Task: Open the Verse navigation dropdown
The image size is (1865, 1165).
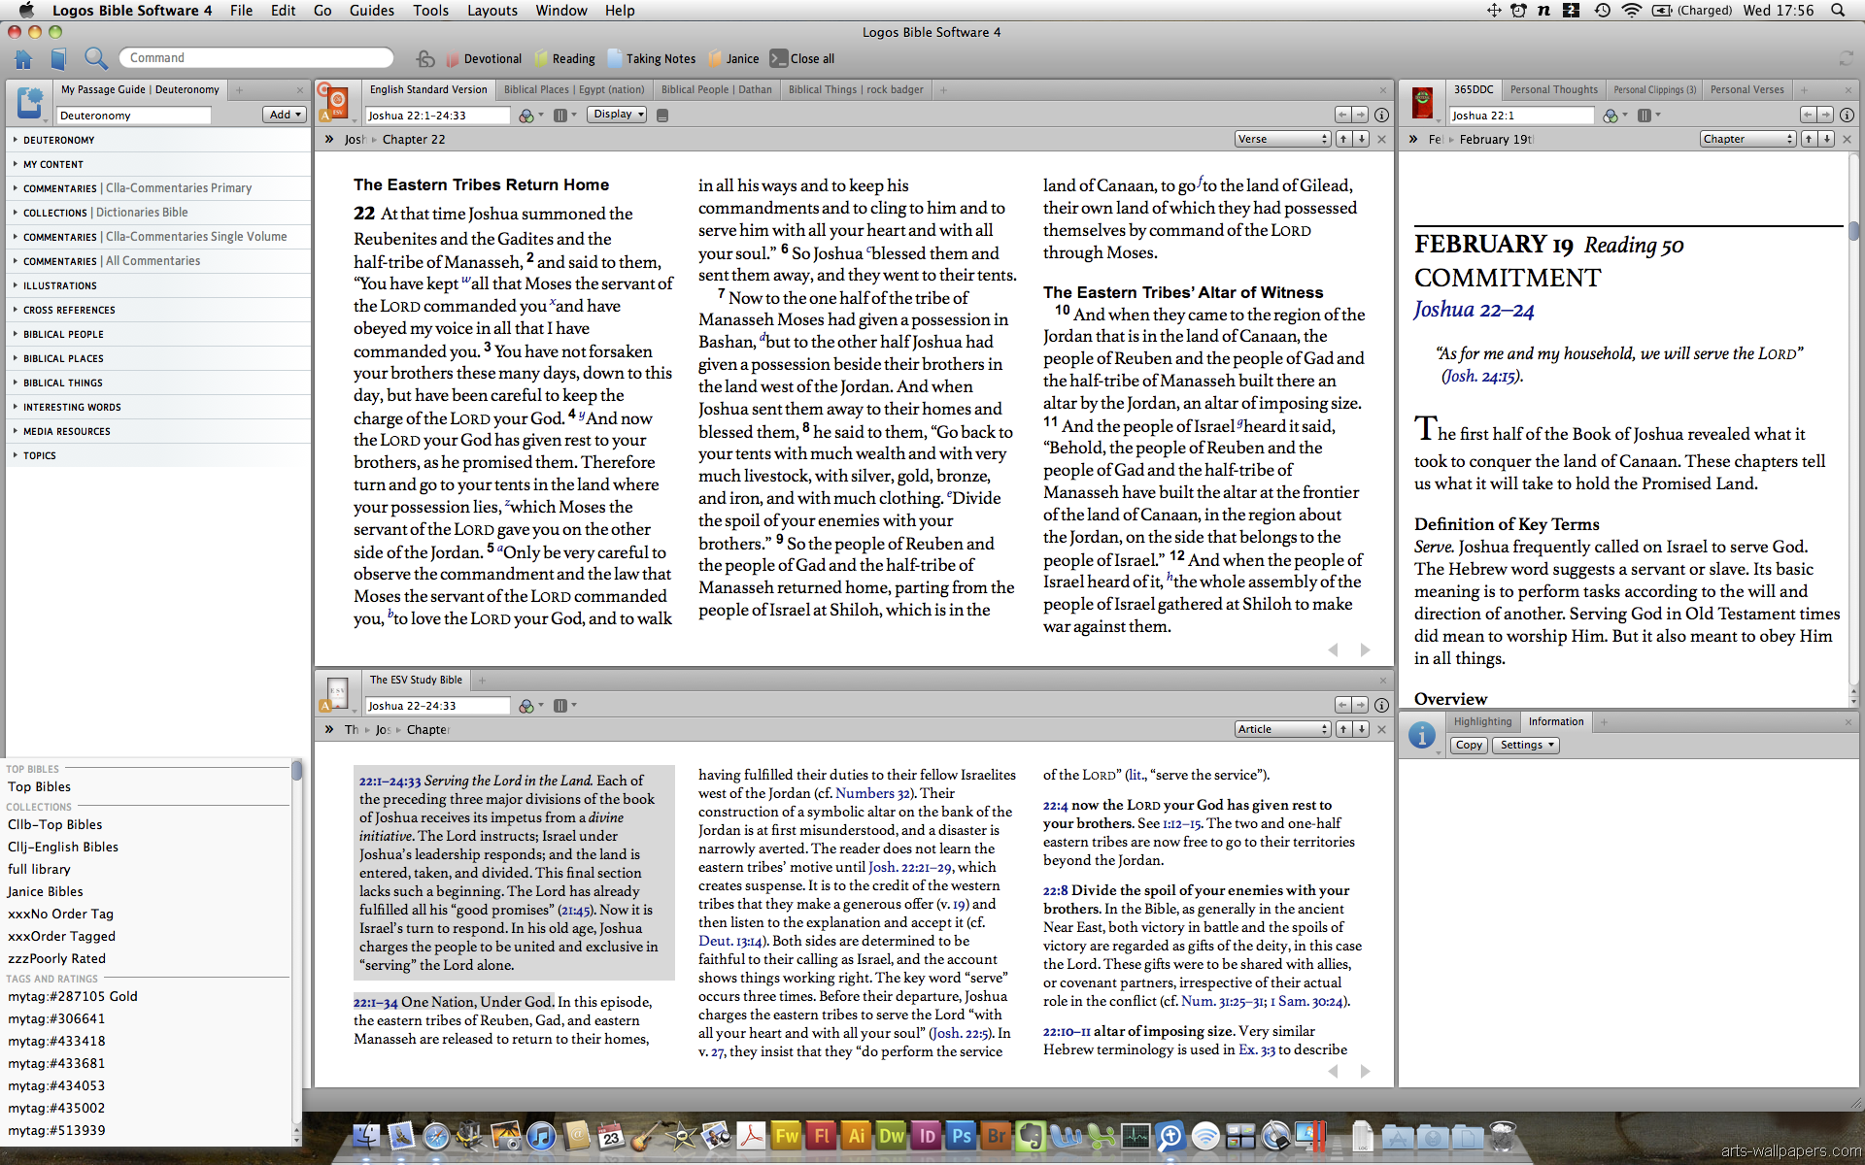Action: [1282, 139]
